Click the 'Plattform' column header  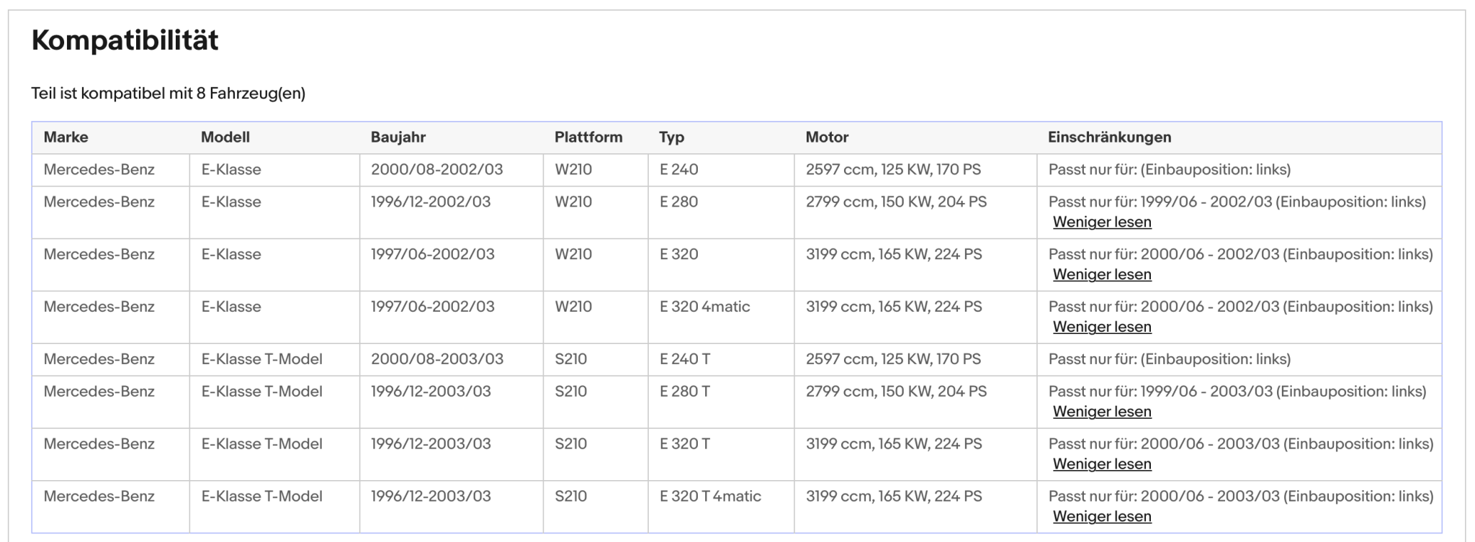click(588, 137)
